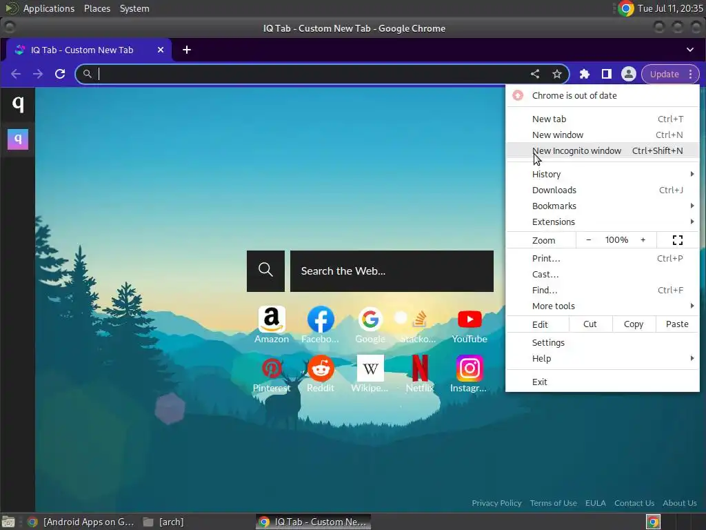Viewport: 706px width, 530px height.
Task: Open Downloads from the menu
Action: [603, 190]
